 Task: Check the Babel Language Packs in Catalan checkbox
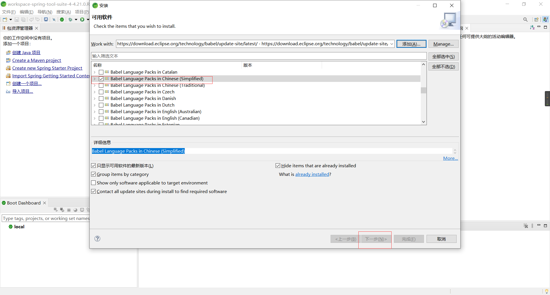pos(101,72)
